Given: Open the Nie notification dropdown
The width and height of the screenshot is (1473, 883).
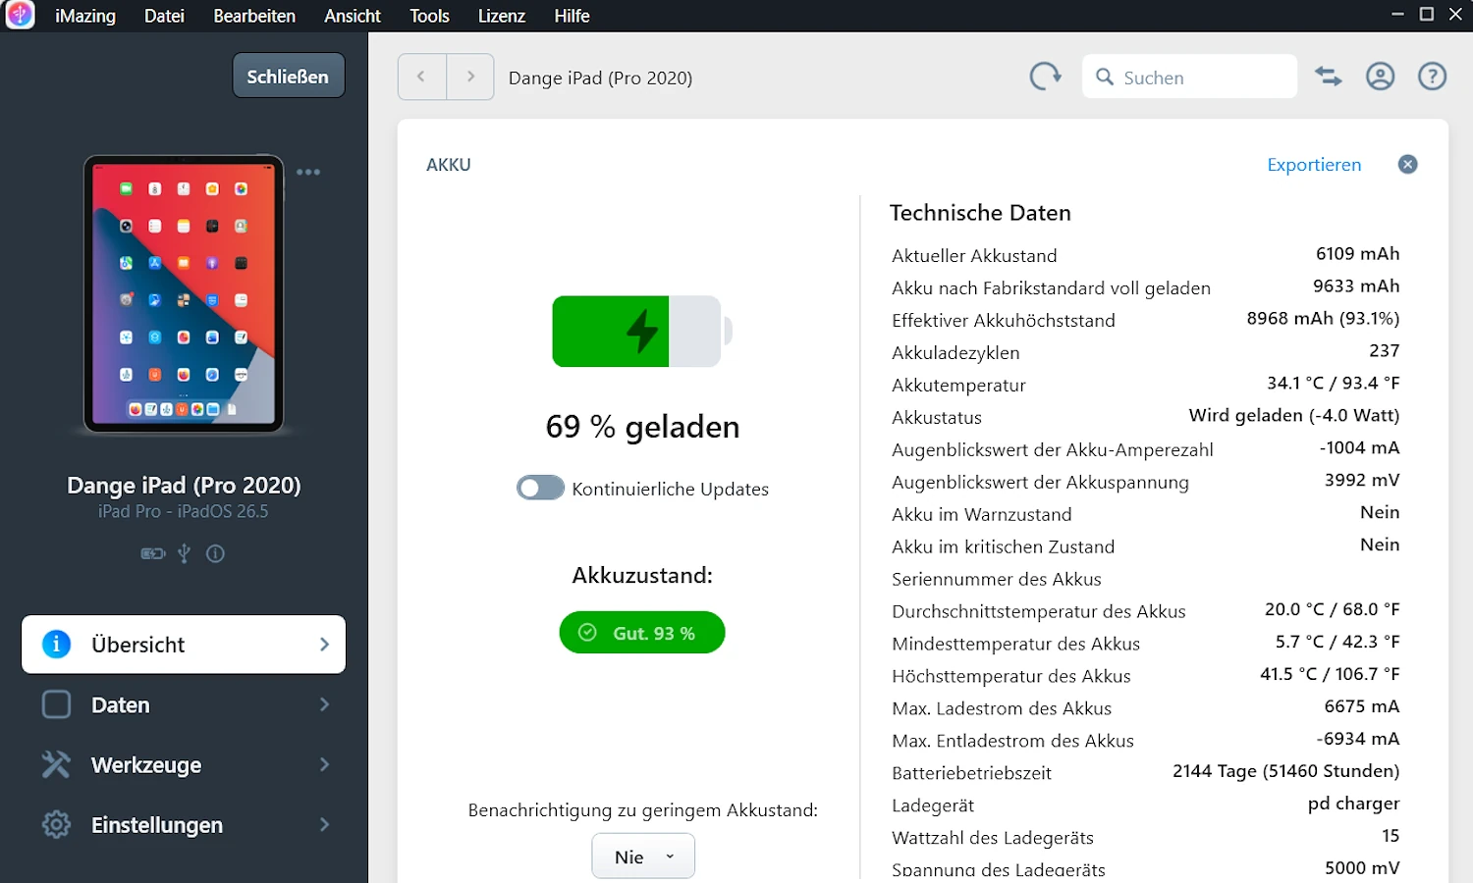Looking at the screenshot, I should (643, 857).
